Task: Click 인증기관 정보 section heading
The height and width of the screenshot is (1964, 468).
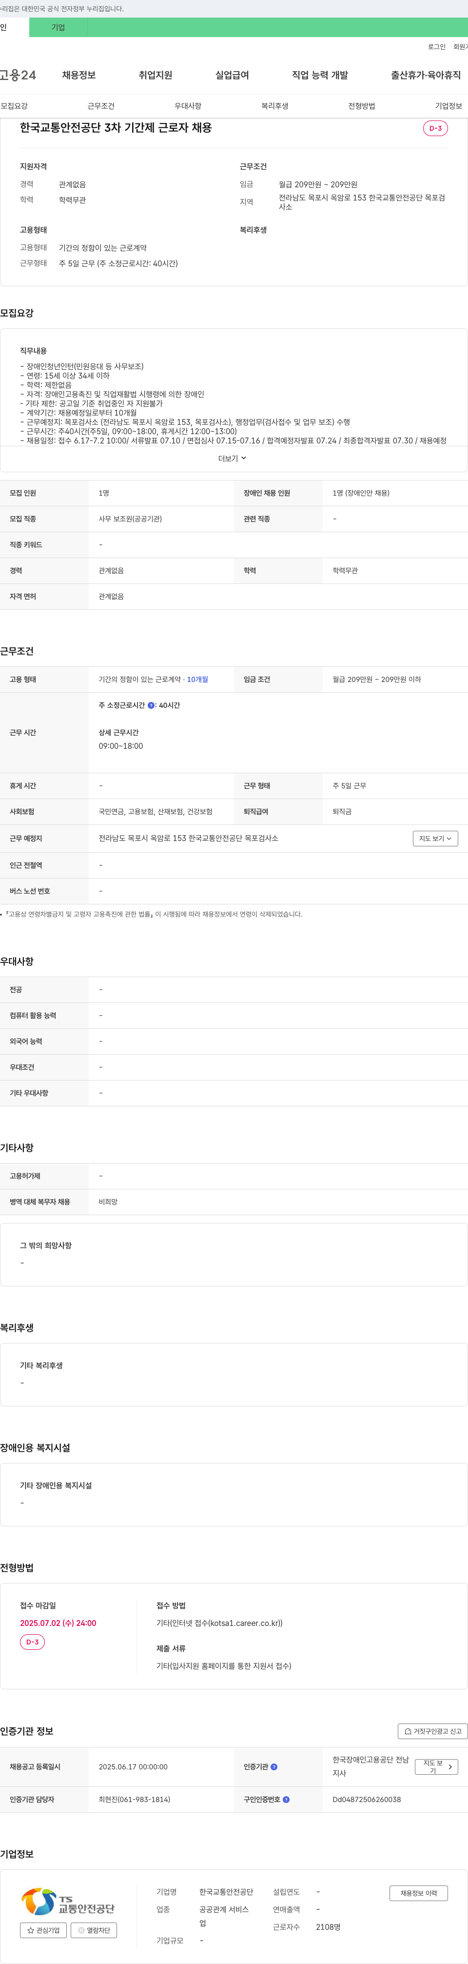Action: tap(27, 1731)
